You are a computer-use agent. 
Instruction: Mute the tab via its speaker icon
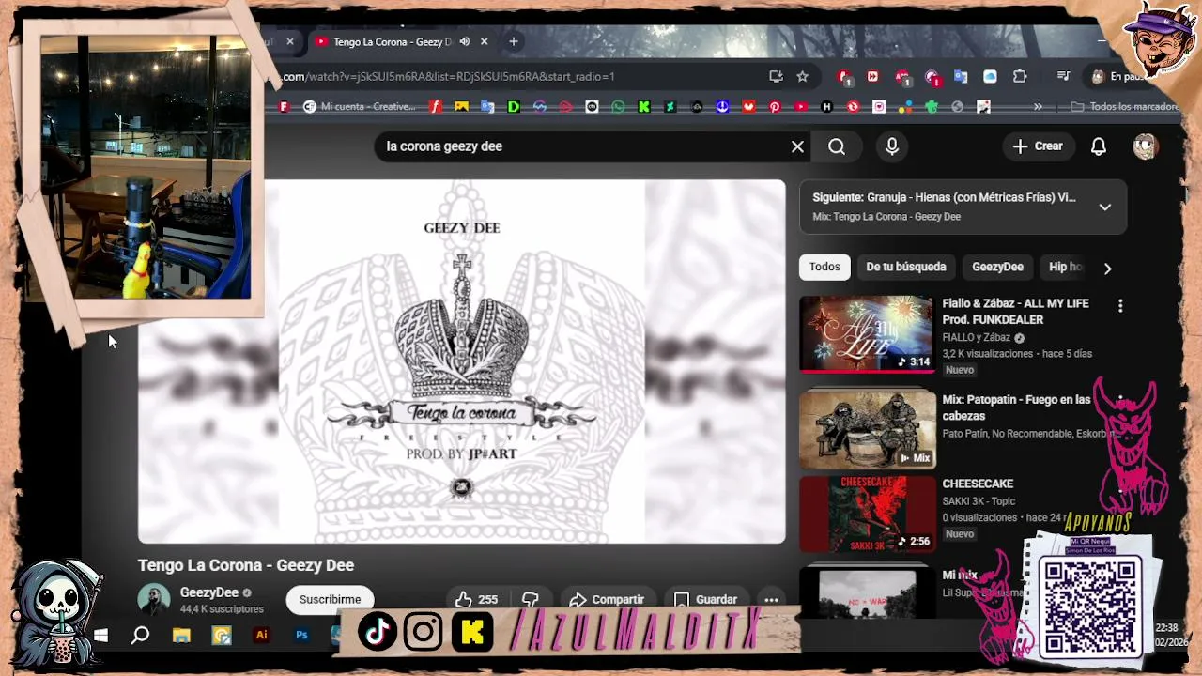coord(464,41)
